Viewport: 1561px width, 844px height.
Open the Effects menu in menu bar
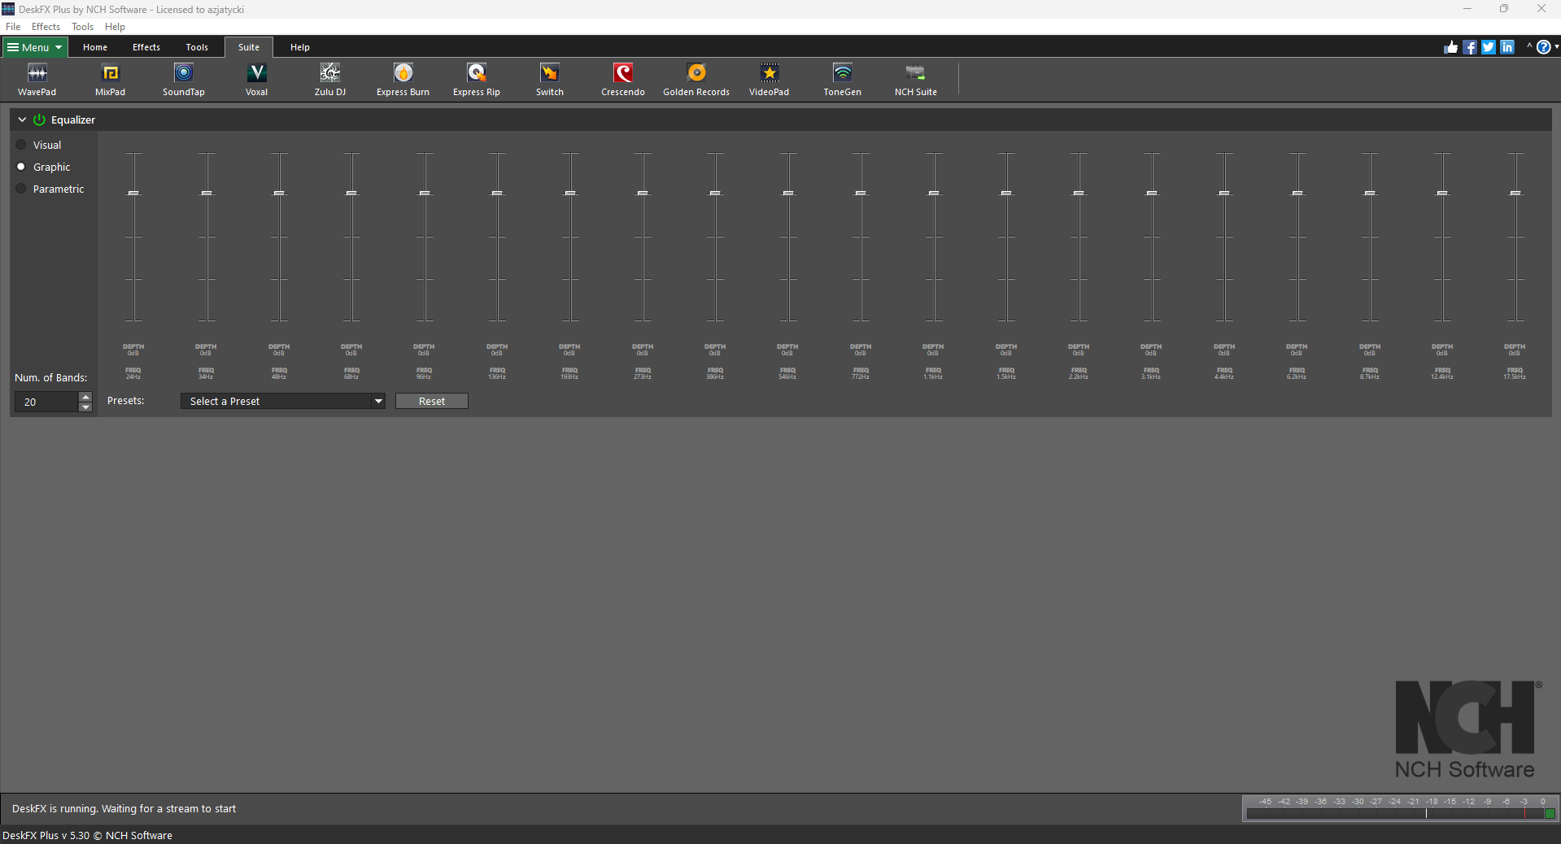click(46, 27)
